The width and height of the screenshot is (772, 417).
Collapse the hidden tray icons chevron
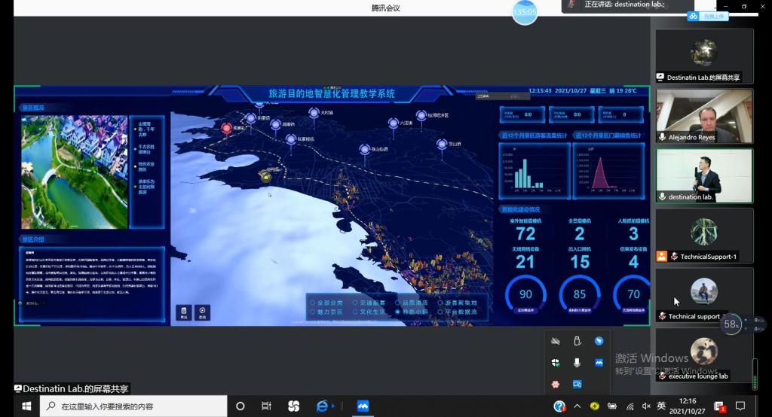click(x=577, y=406)
